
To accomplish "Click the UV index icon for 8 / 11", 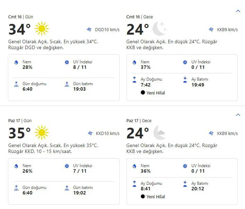I will [67, 62].
